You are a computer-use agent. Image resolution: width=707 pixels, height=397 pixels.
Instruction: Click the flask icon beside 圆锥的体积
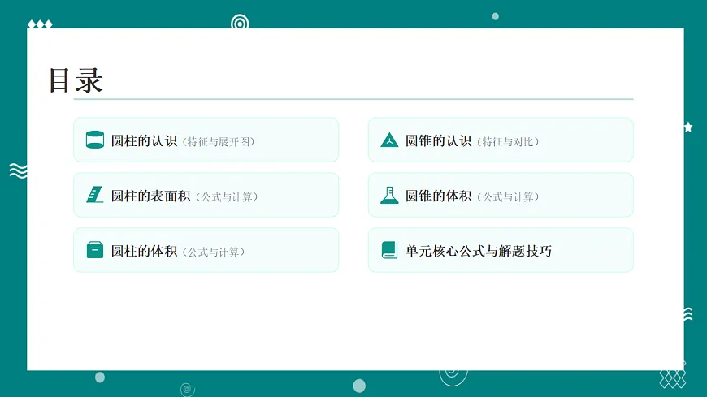point(389,195)
